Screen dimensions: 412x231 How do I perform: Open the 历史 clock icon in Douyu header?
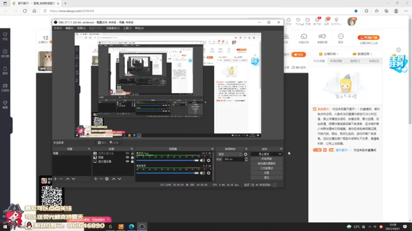click(289, 22)
